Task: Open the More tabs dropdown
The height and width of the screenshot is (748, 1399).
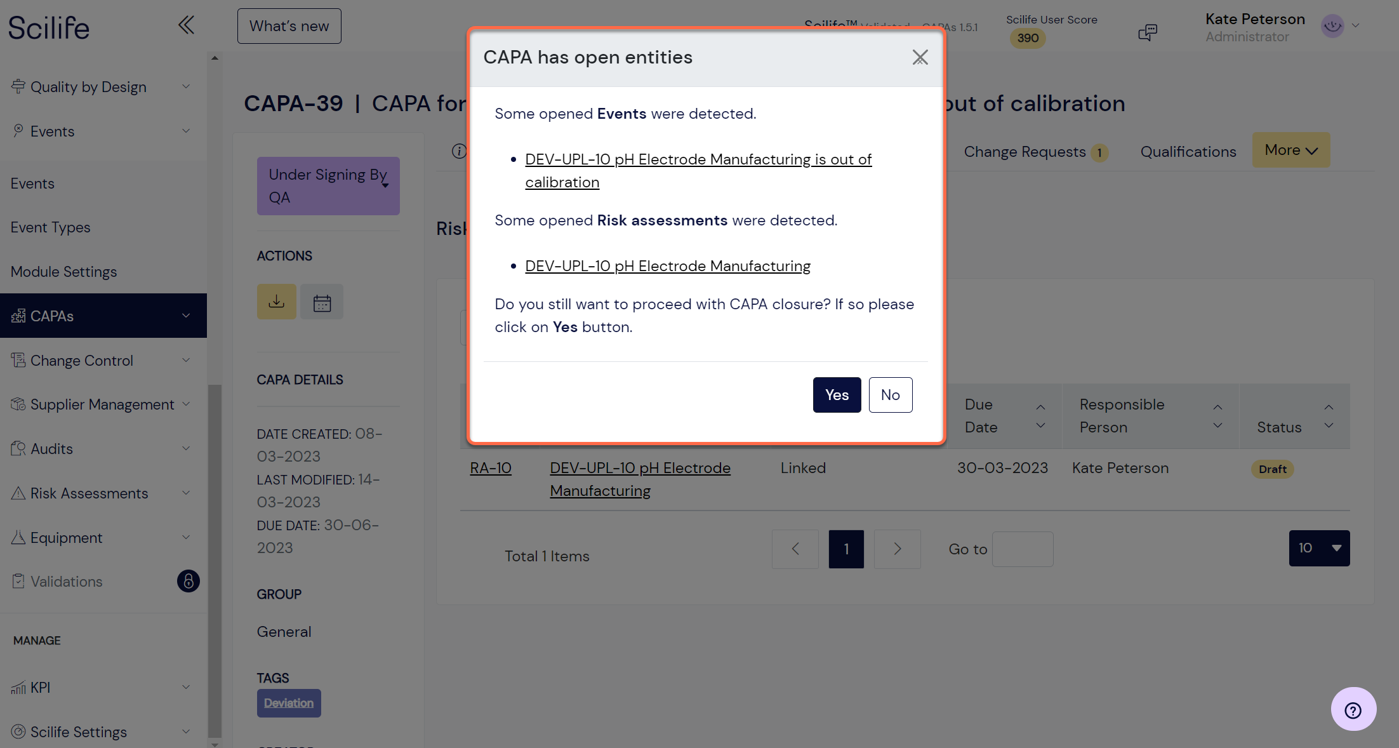Action: click(1291, 150)
